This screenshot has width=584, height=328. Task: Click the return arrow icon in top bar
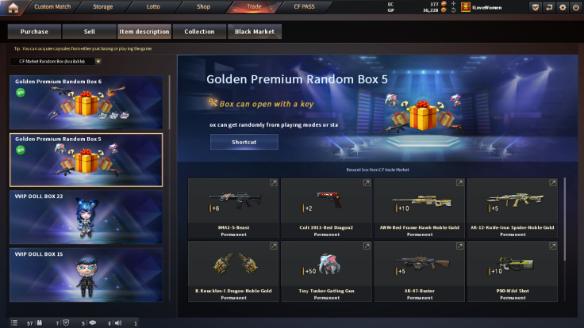pyautogui.click(x=549, y=7)
